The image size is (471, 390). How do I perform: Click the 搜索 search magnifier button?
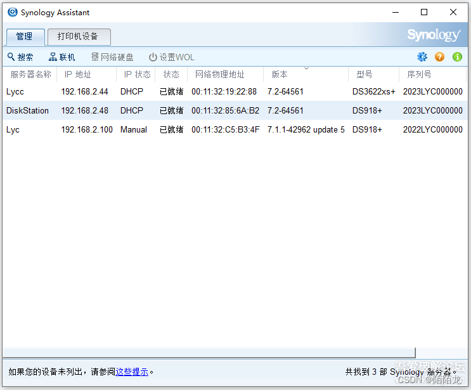(20, 57)
